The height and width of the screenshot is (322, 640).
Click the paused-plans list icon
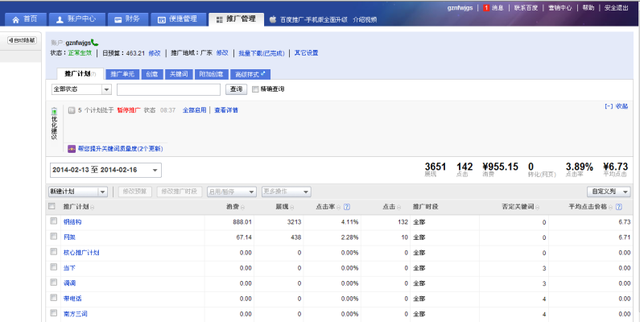[x=72, y=110]
